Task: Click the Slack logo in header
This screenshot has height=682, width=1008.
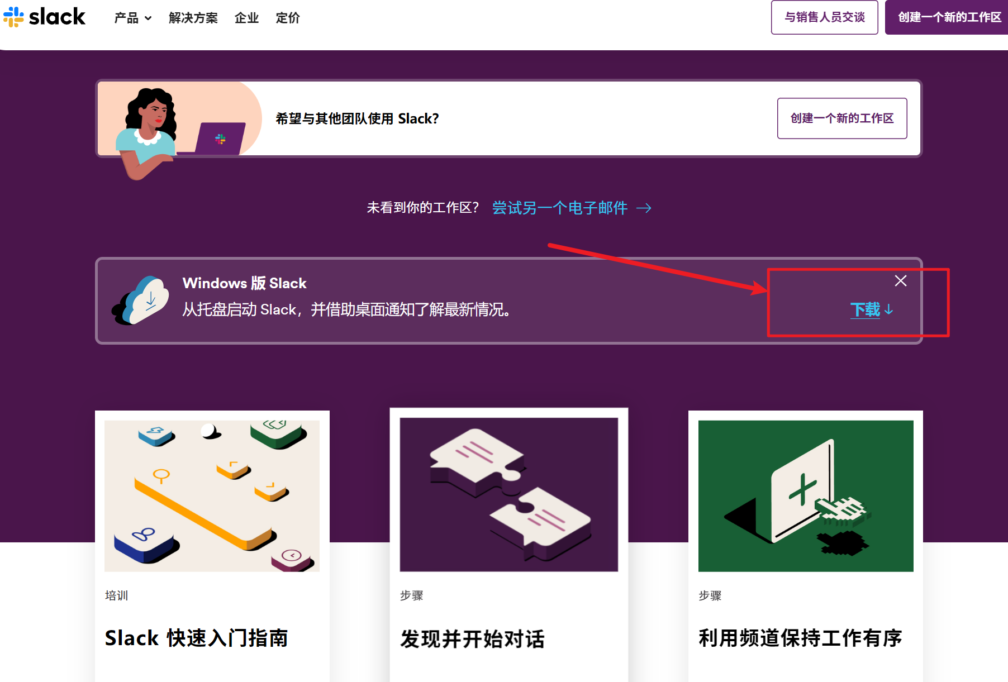Action: (x=44, y=17)
